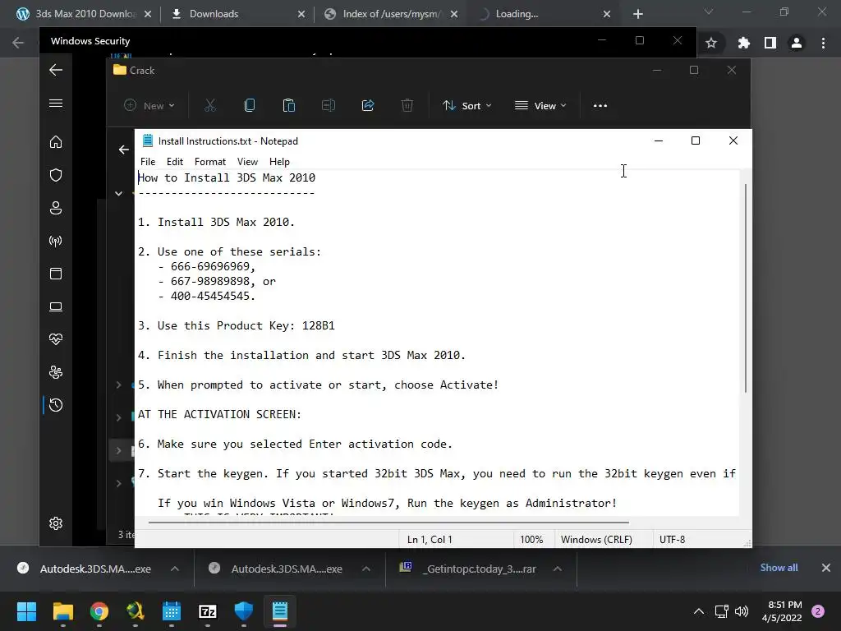The image size is (841, 631).
Task: Click the Cut icon in Crack window
Action: pyautogui.click(x=210, y=106)
